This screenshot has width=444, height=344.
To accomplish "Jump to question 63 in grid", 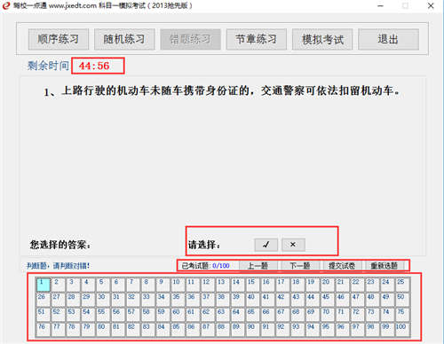I will tap(223, 315).
